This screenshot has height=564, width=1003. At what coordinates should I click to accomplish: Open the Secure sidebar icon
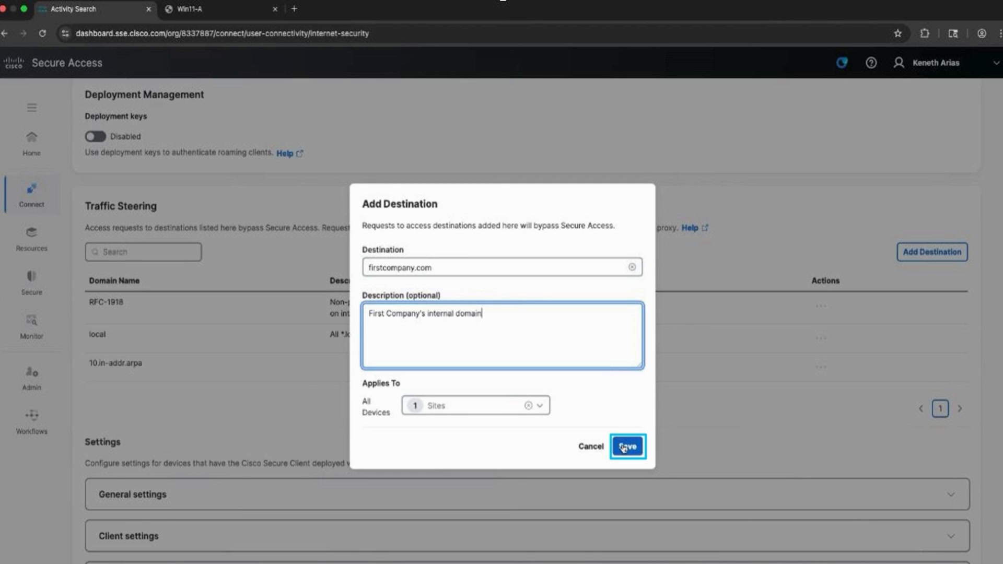coord(31,283)
